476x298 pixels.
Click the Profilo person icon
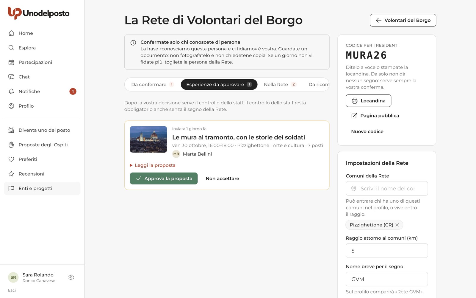click(x=11, y=106)
